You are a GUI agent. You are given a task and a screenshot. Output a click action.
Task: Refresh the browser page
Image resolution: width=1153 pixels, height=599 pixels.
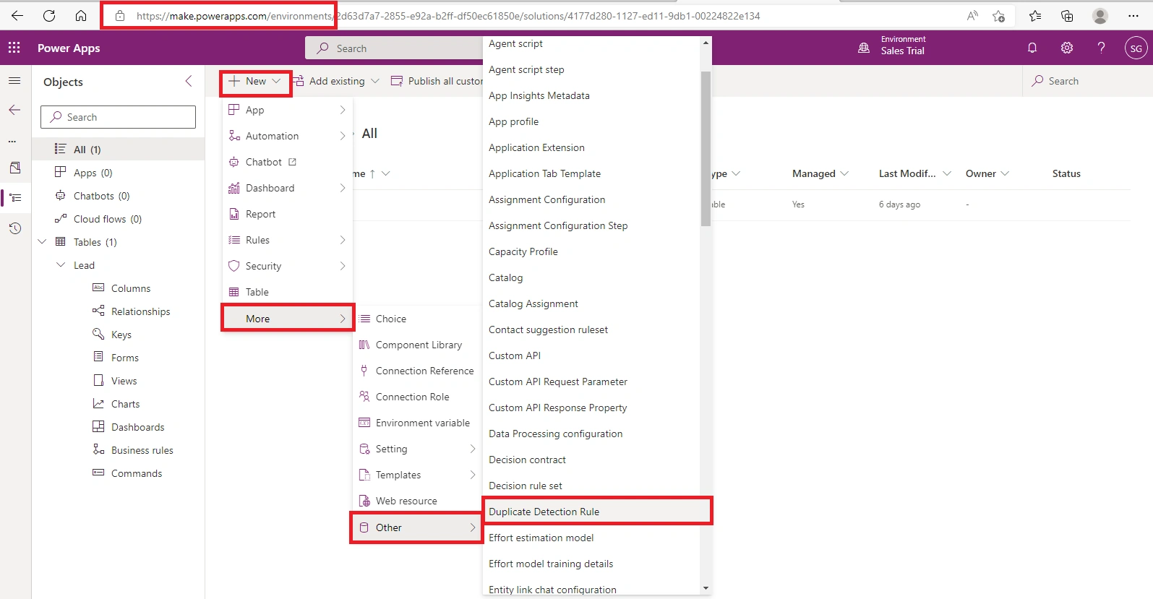49,15
